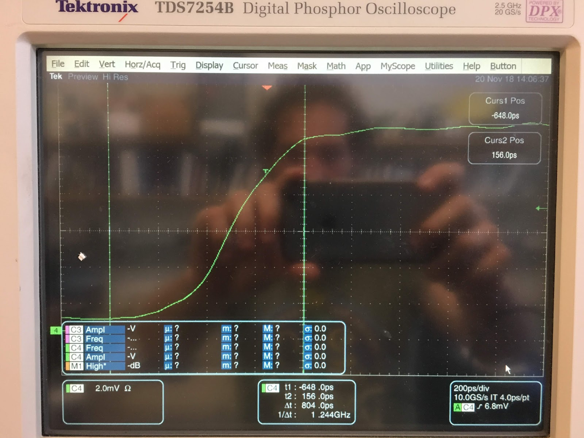The height and width of the screenshot is (438, 584).
Task: Open the Display menu
Action: point(209,65)
